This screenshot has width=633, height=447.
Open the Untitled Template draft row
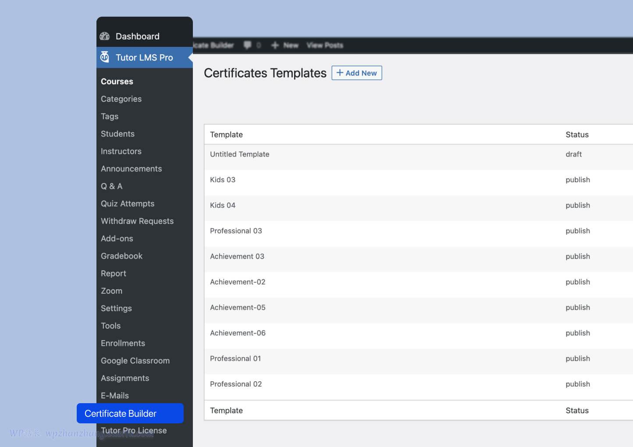[x=240, y=154]
